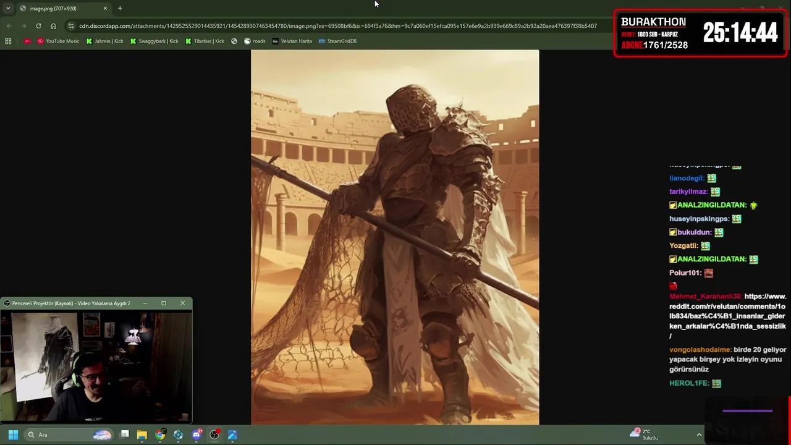791x445 pixels.
Task: Open the Windows Start menu
Action: (x=13, y=434)
